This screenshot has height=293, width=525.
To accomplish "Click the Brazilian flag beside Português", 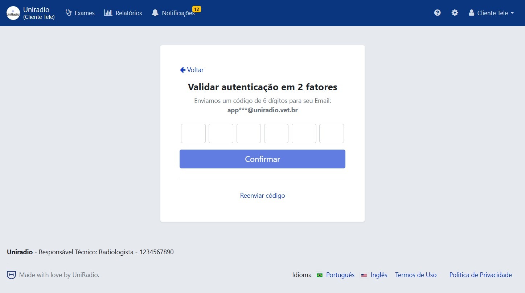I will (x=319, y=275).
